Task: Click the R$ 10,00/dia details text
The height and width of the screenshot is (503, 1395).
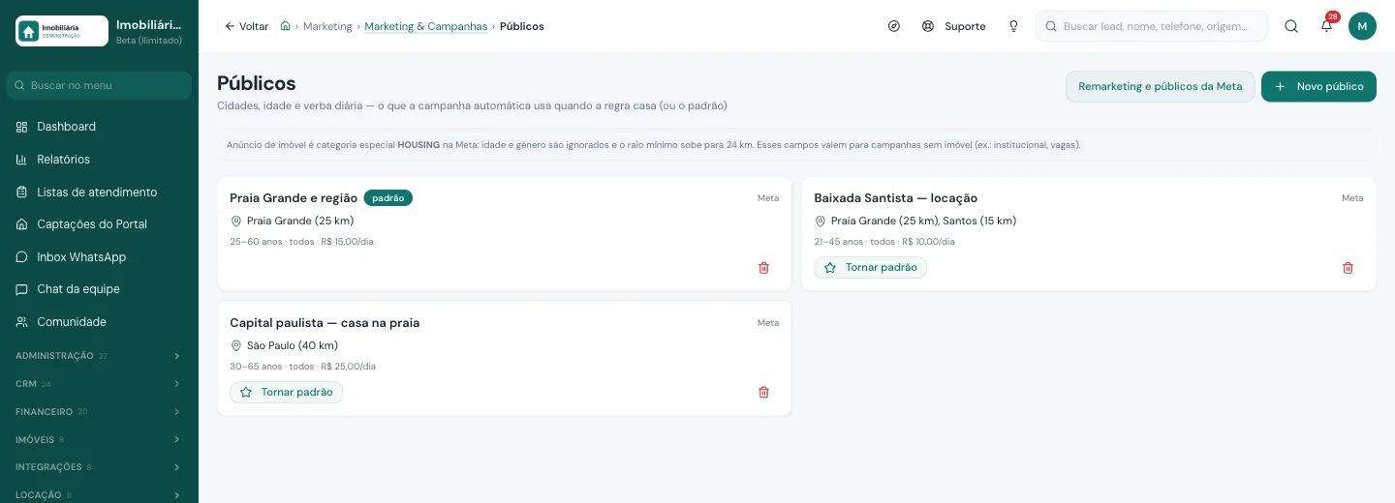Action: point(884,242)
